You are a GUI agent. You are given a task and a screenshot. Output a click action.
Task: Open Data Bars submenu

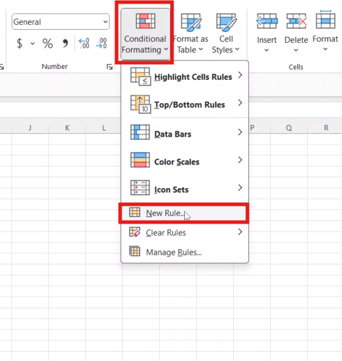tap(185, 134)
